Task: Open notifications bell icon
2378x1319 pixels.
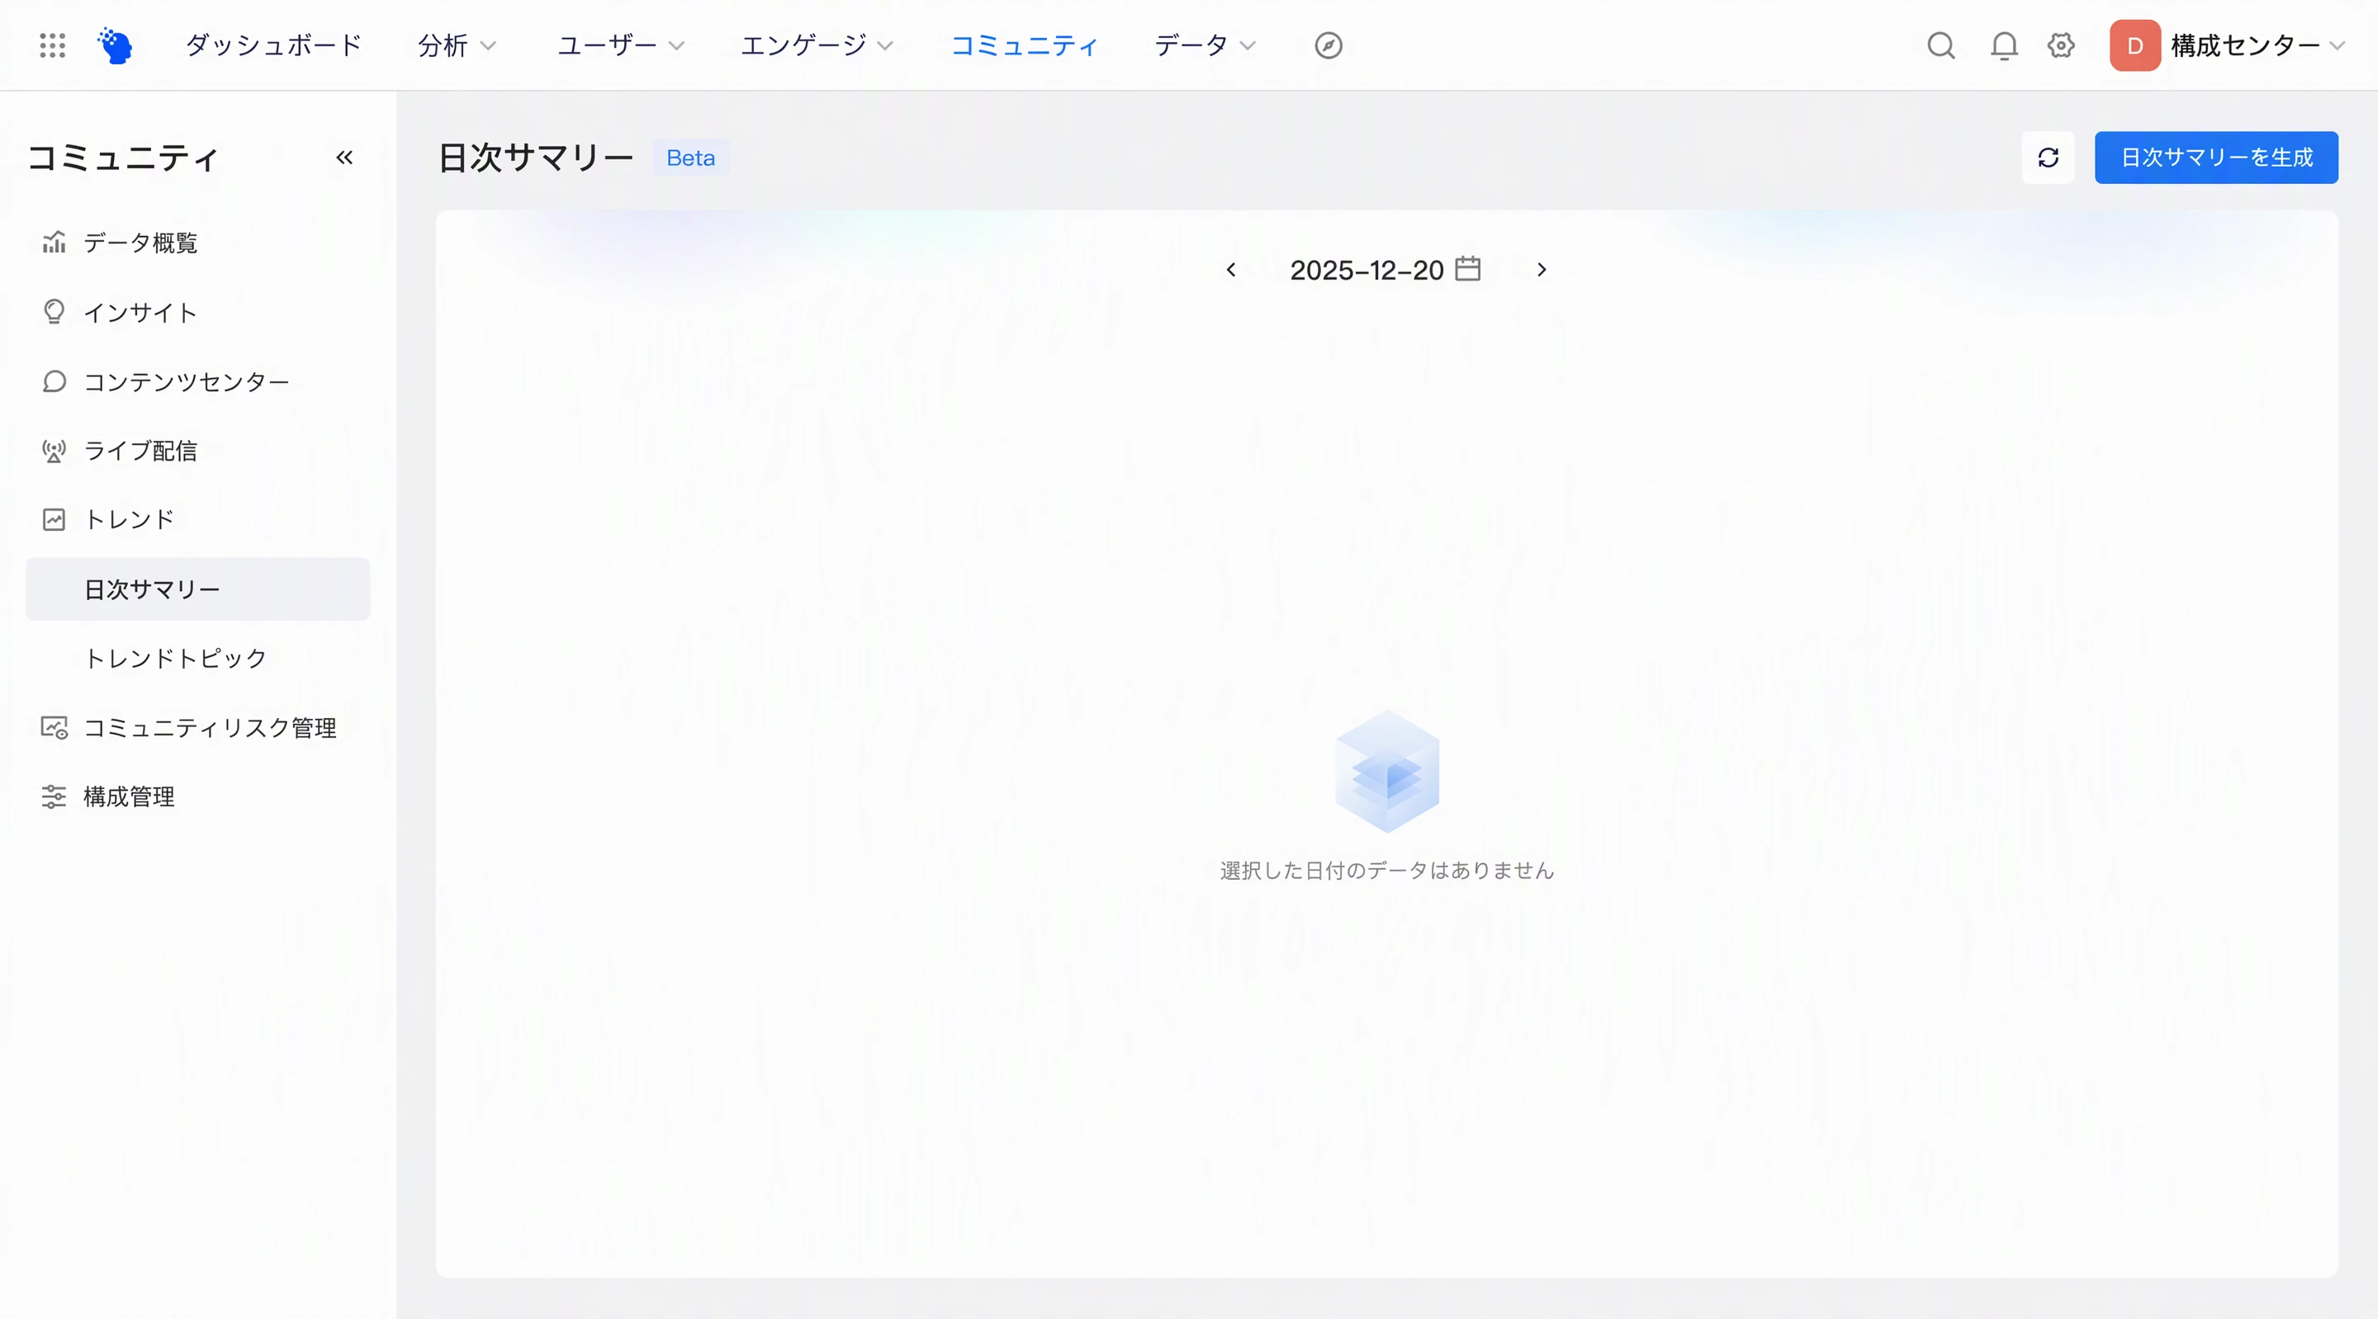Action: click(x=2003, y=45)
